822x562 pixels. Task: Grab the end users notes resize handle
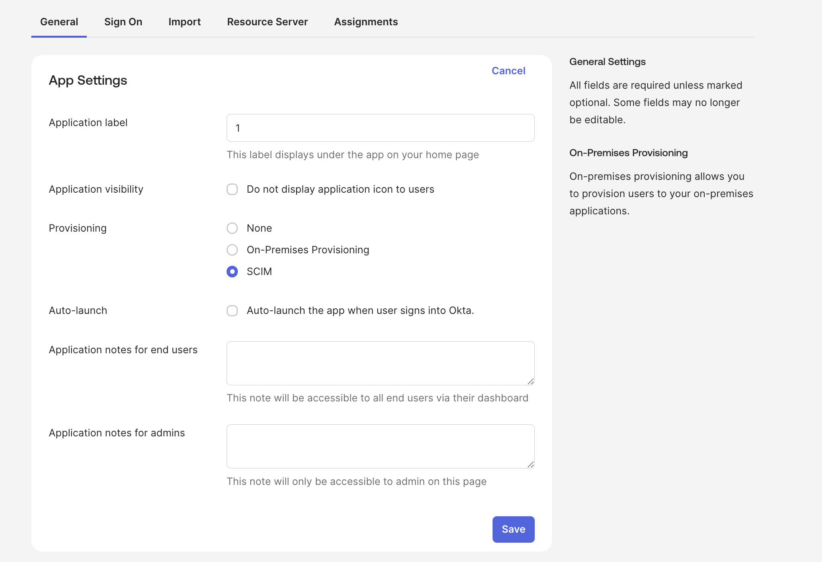pos(531,381)
